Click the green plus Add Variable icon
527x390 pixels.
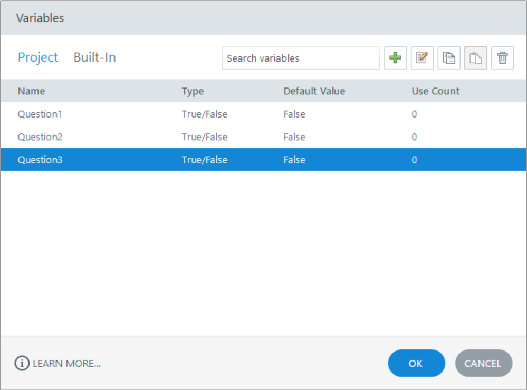(x=395, y=58)
